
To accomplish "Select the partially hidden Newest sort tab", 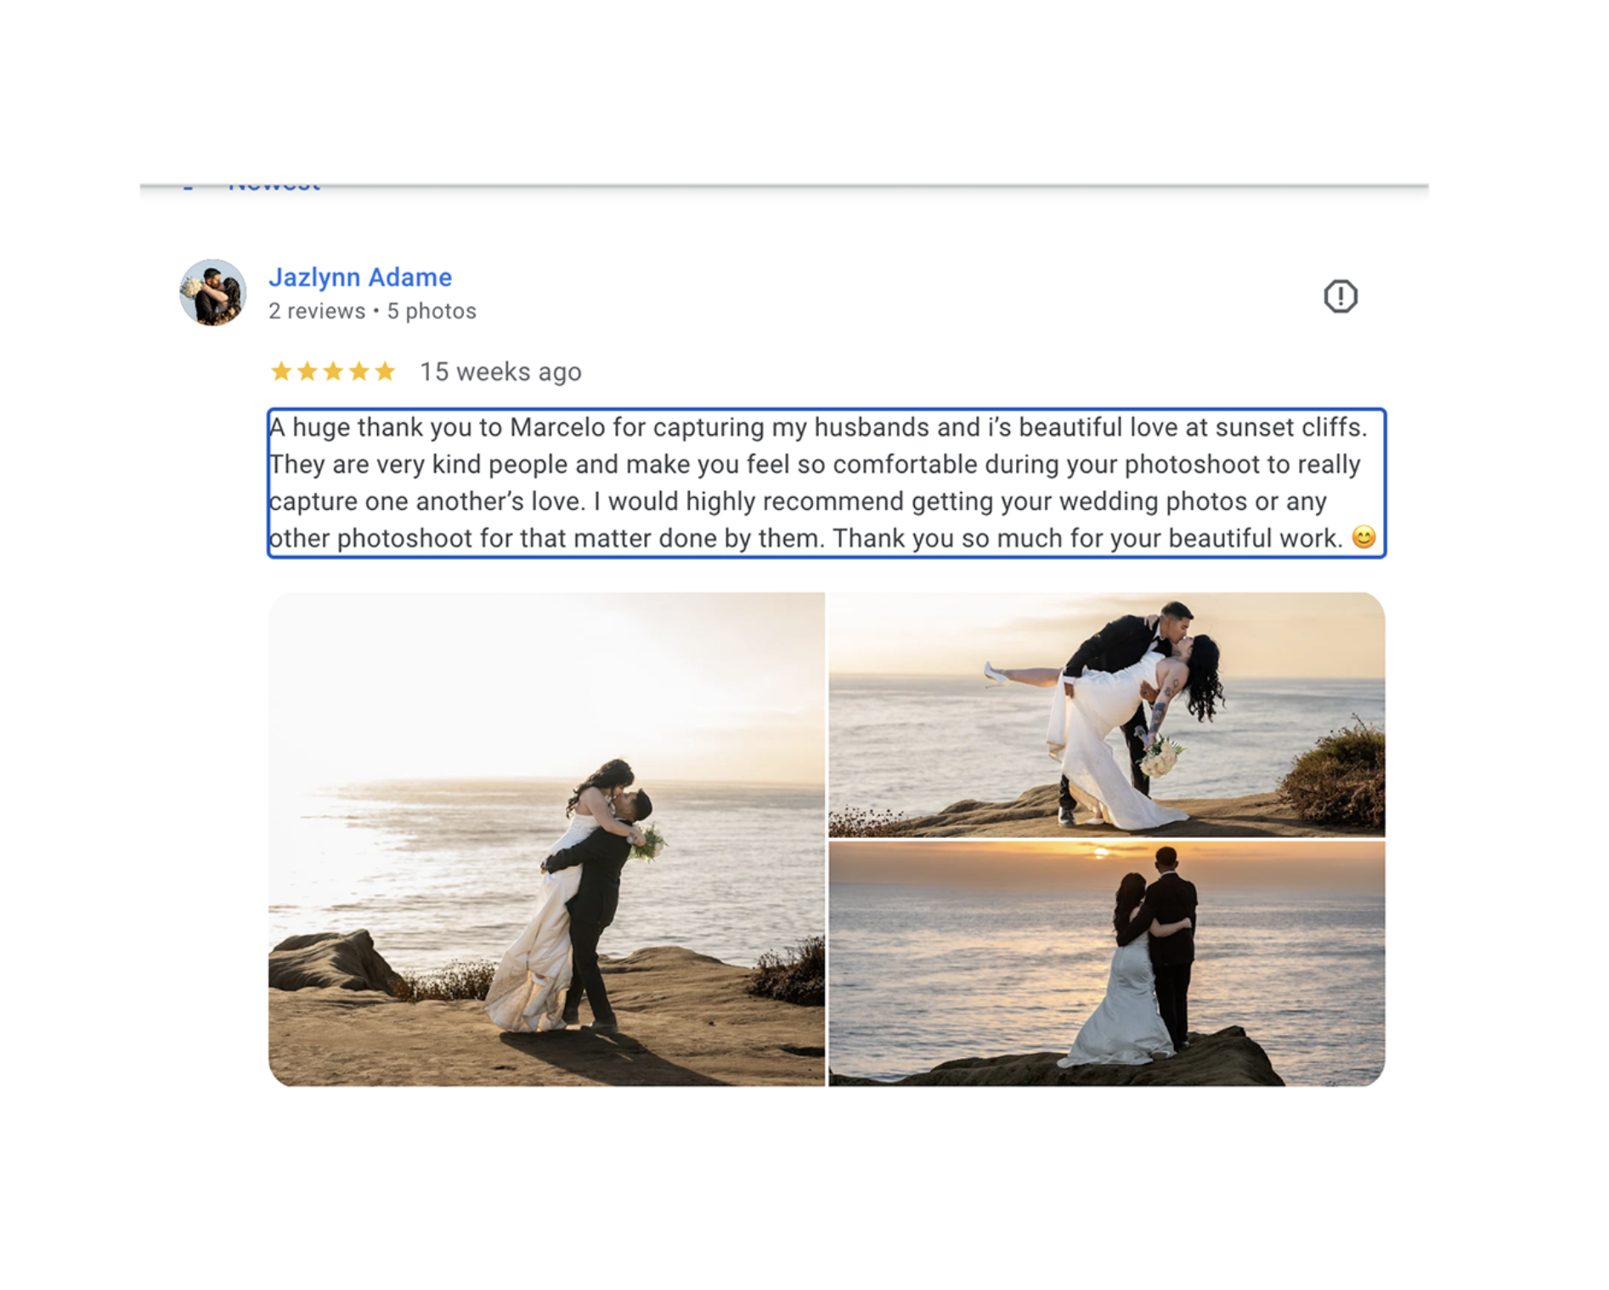I will [x=274, y=186].
